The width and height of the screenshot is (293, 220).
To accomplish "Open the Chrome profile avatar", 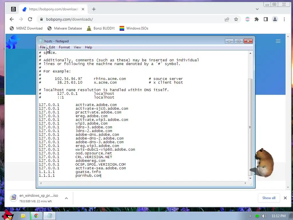I will click(275, 19).
